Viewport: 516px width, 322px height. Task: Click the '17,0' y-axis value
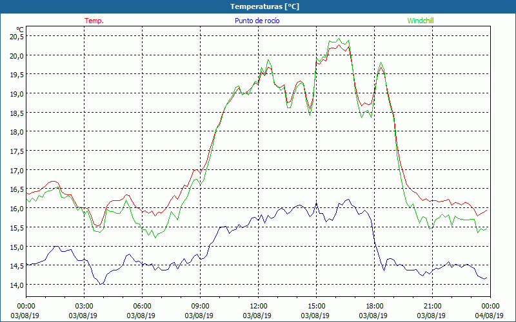pos(17,170)
